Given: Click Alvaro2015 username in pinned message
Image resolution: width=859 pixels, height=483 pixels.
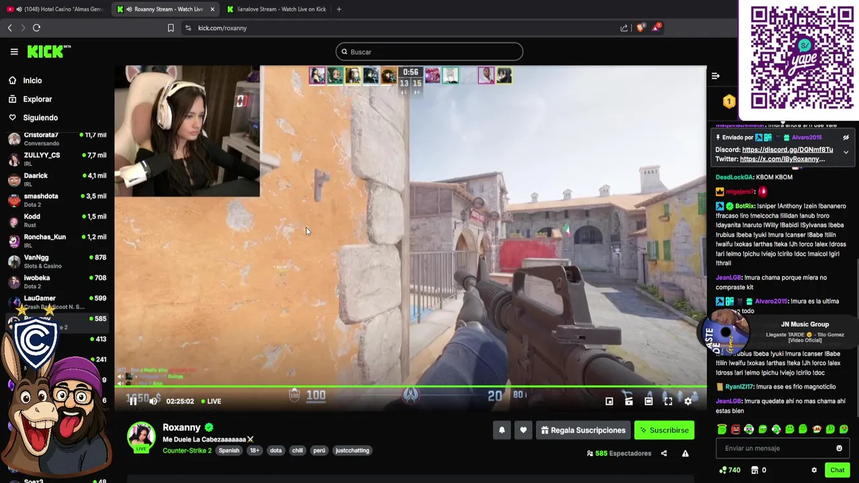Looking at the screenshot, I should coord(806,138).
